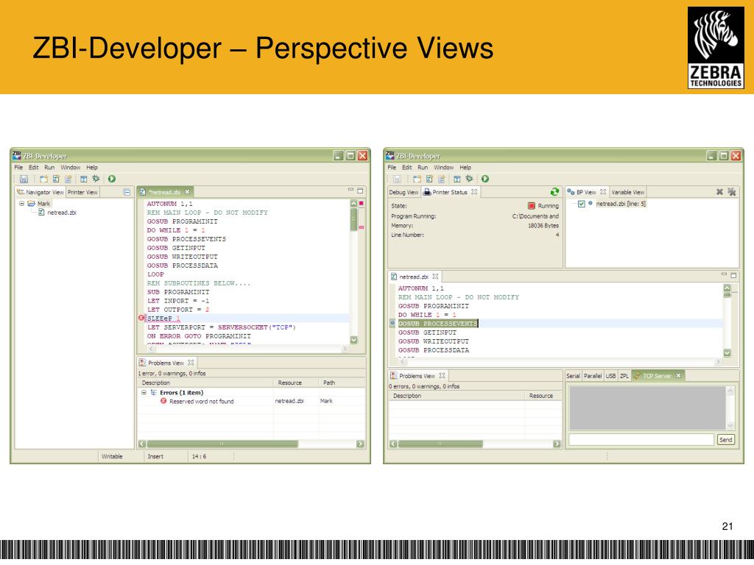The width and height of the screenshot is (754, 565).
Task: Click breakpoint marker beside GOSUB PROCESSEVENTS line
Action: [392, 324]
